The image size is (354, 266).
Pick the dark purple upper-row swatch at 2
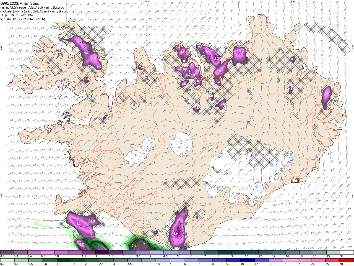click(x=102, y=252)
